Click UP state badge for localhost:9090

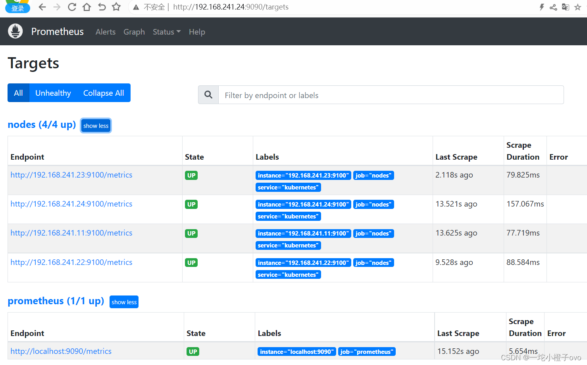point(193,351)
